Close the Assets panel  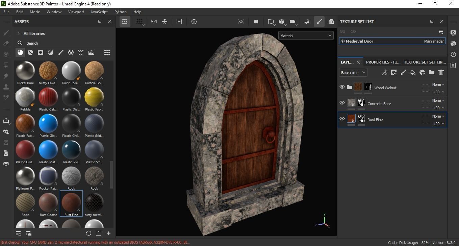(109, 21)
